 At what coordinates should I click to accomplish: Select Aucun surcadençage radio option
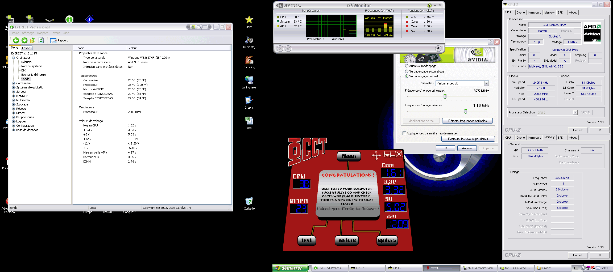(407, 66)
